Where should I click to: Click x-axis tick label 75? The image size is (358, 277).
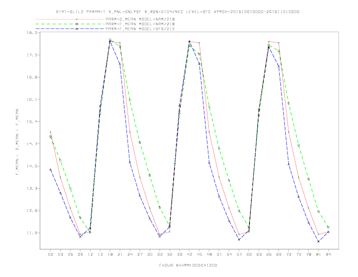click(299, 254)
